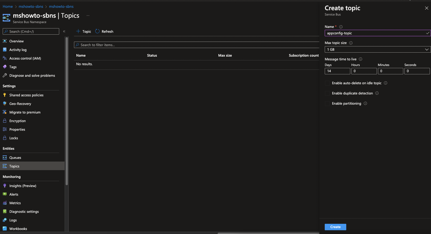Screen dimensions: 431x234
Task: Check the Enable partitioning box
Action: 327,104
